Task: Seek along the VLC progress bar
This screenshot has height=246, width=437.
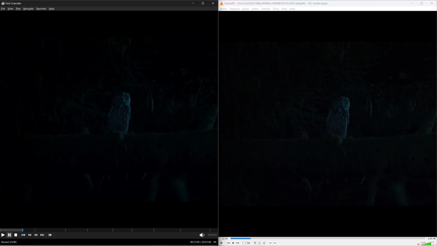Action: point(328,238)
